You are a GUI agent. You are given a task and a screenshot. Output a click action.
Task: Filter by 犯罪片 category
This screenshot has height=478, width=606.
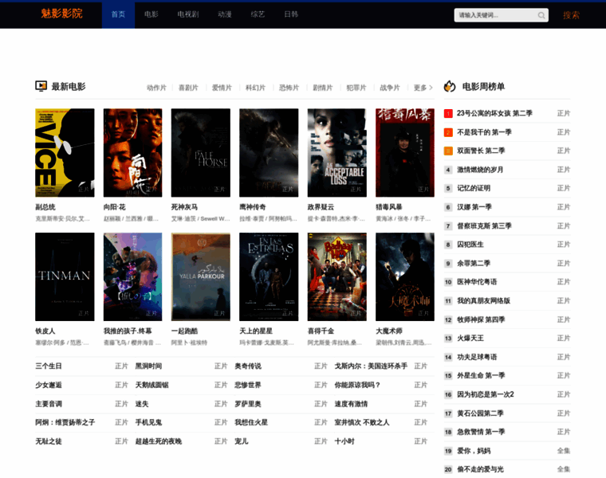pos(356,88)
